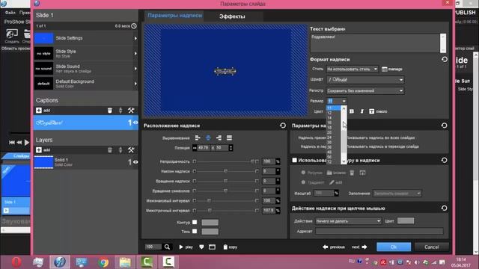Choose justified (fill) alignment for the caption
The image size is (479, 269).
tap(229, 138)
